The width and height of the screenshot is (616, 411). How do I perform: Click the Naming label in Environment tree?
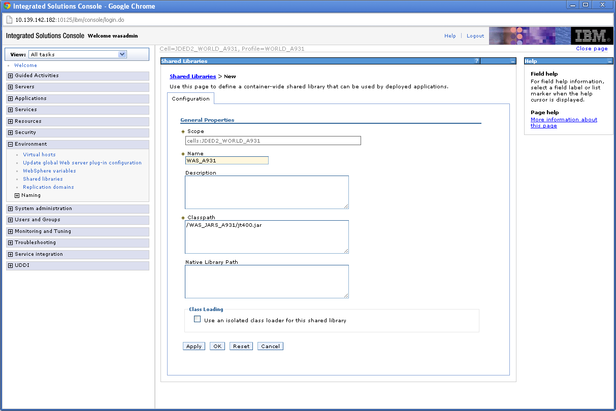[x=31, y=195]
